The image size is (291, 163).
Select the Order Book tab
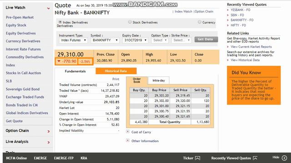[x=137, y=81]
